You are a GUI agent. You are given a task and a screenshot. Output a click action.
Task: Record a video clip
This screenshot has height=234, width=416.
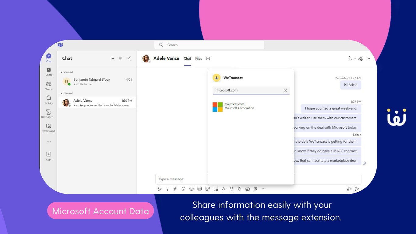coord(349,189)
